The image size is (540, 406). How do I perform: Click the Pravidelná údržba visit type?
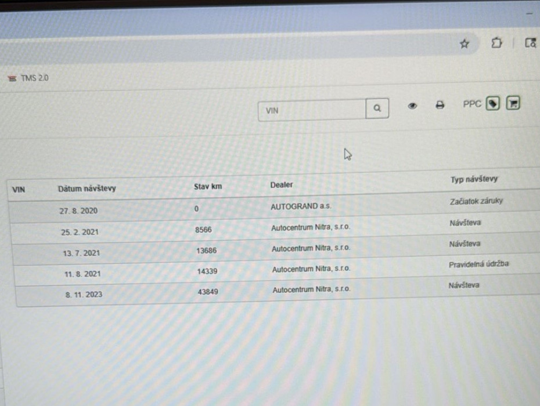478,264
